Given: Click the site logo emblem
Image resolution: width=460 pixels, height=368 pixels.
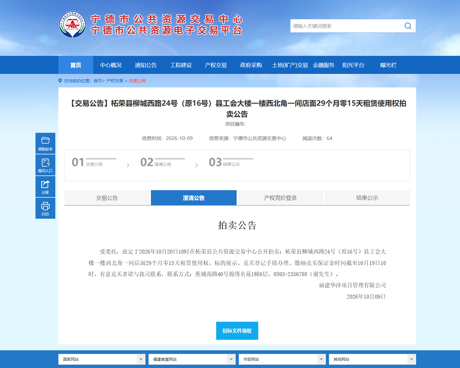Looking at the screenshot, I should 72,24.
